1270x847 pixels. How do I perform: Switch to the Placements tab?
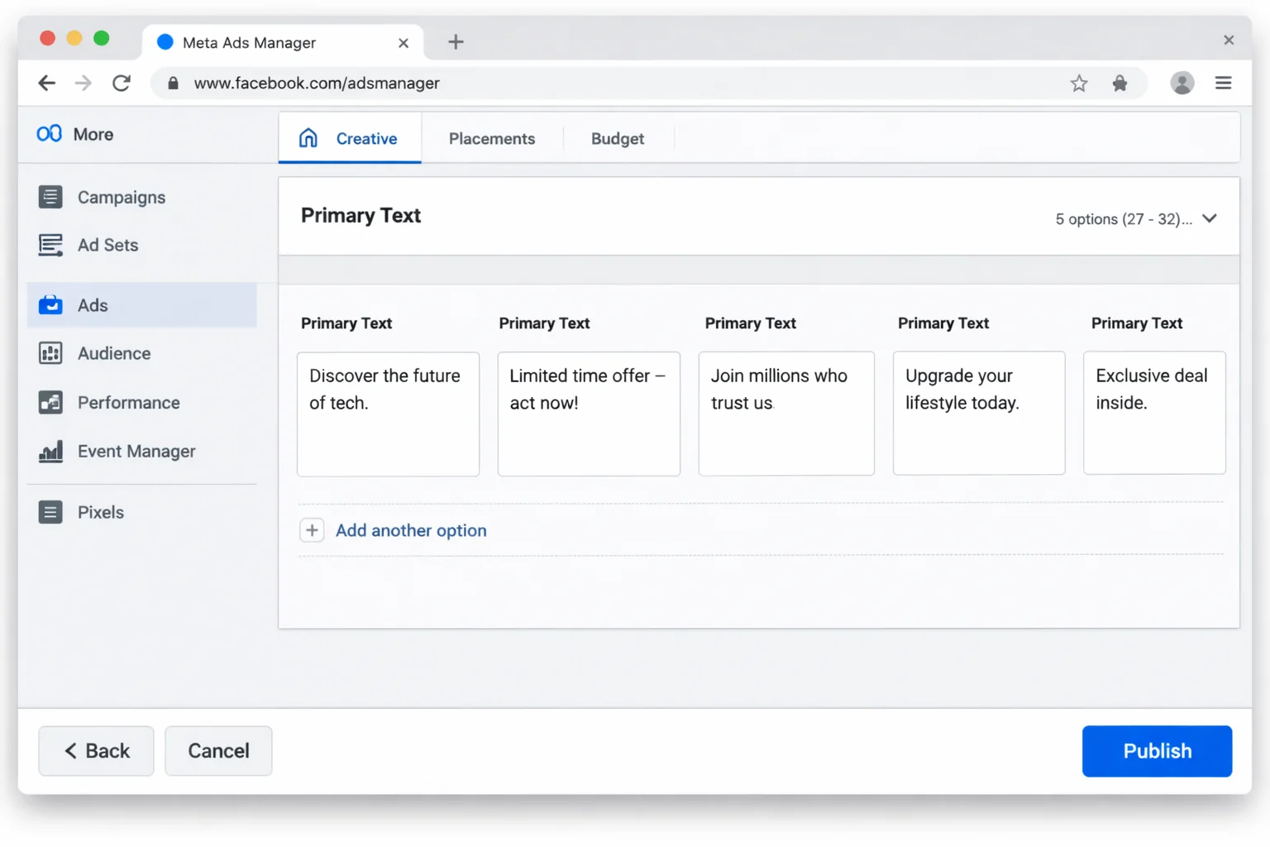[x=492, y=138]
